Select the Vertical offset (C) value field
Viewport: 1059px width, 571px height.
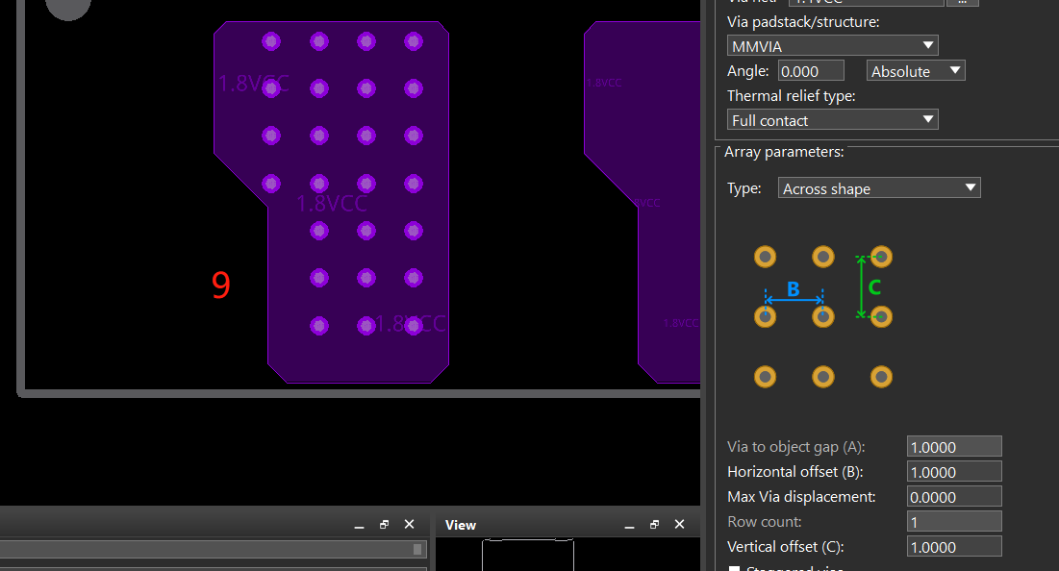pos(953,547)
